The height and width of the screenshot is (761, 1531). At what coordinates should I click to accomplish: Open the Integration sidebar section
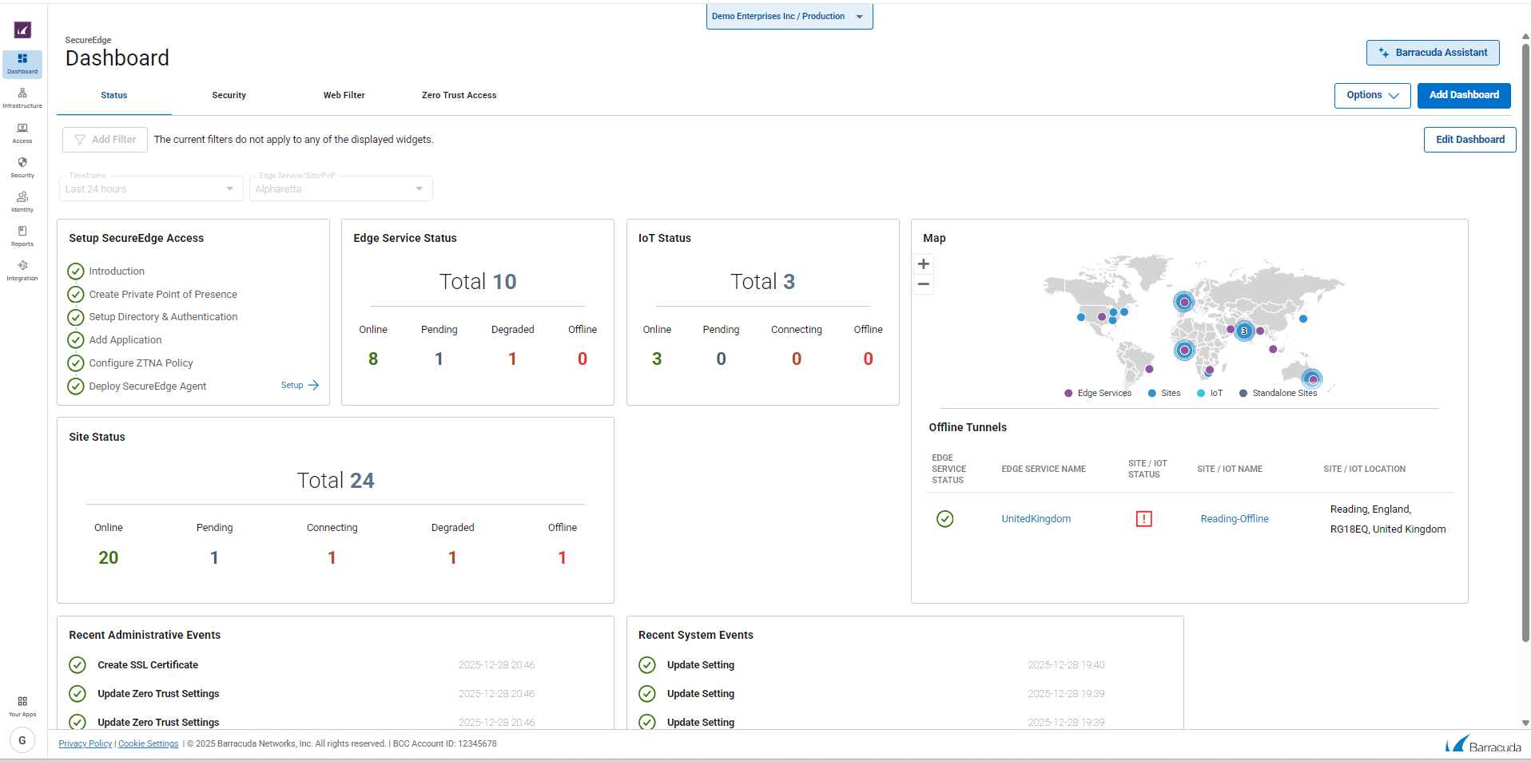[22, 269]
